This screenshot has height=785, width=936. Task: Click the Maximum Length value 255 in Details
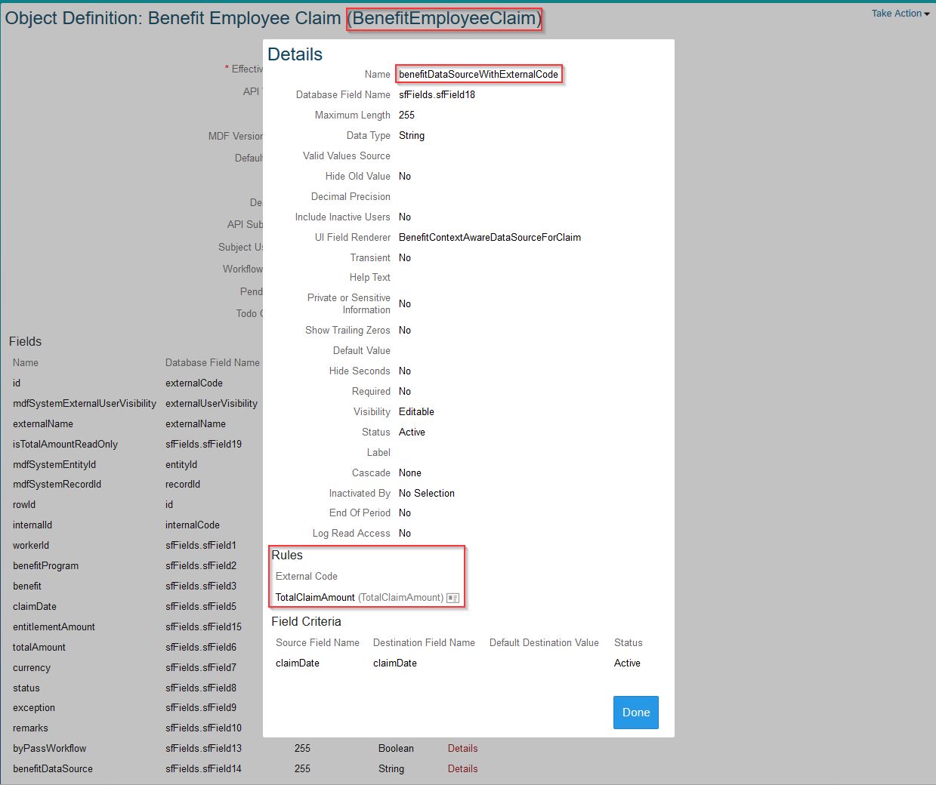(x=406, y=115)
